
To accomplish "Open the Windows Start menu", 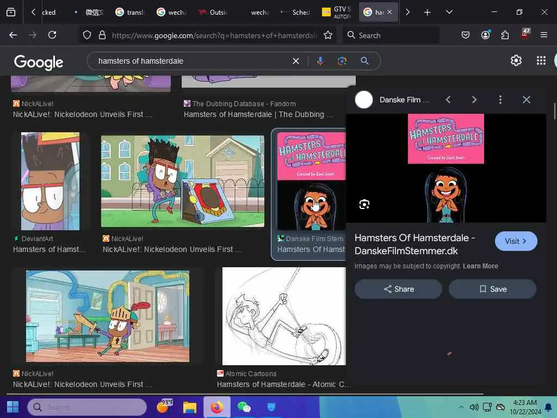I will 13,407.
